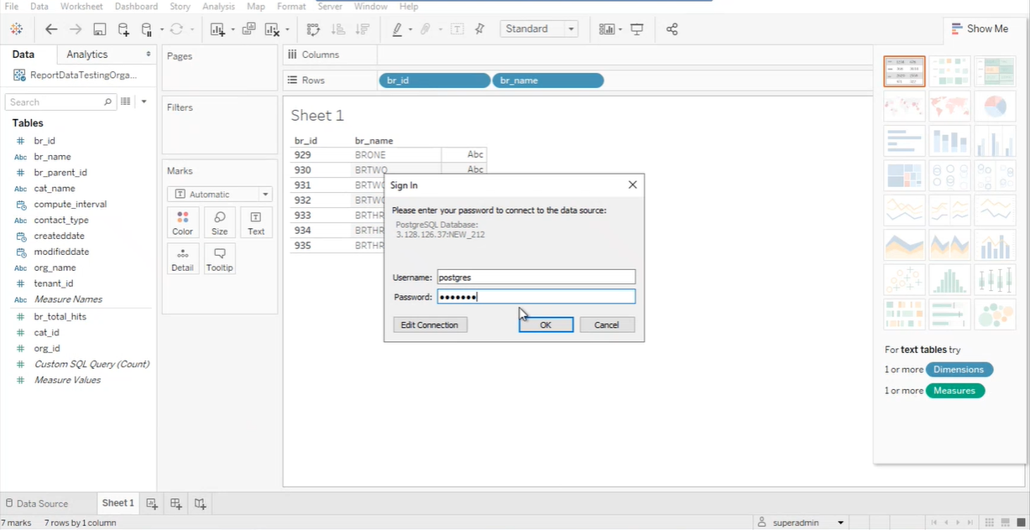Click the Size marks card button

point(219,223)
